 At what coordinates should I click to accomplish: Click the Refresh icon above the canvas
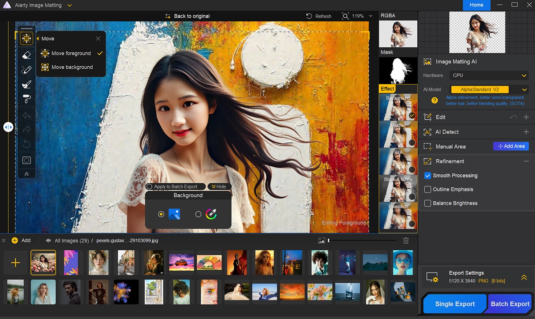coord(309,16)
